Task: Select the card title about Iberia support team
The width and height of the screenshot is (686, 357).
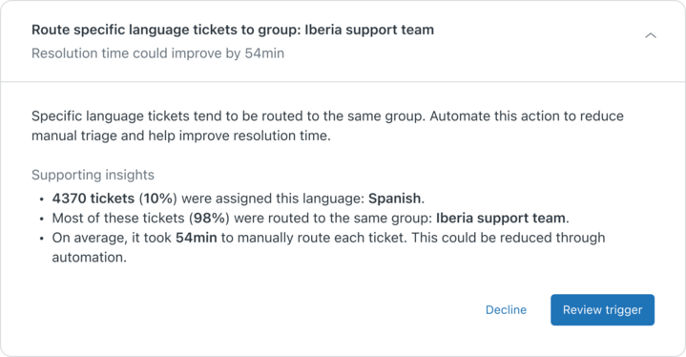Action: tap(233, 30)
